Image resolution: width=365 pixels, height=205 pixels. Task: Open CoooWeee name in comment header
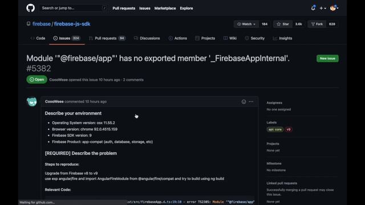click(54, 101)
